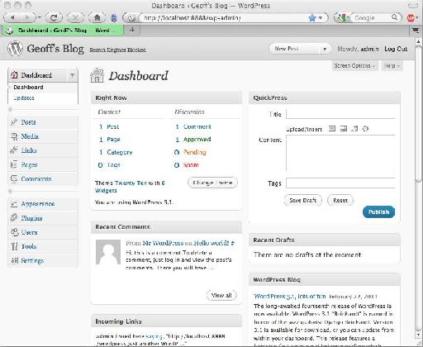Click the Settings sliders icon
Screen dimensions: 423x347
point(14,260)
